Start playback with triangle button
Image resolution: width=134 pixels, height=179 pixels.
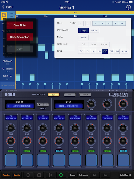coord(50,175)
